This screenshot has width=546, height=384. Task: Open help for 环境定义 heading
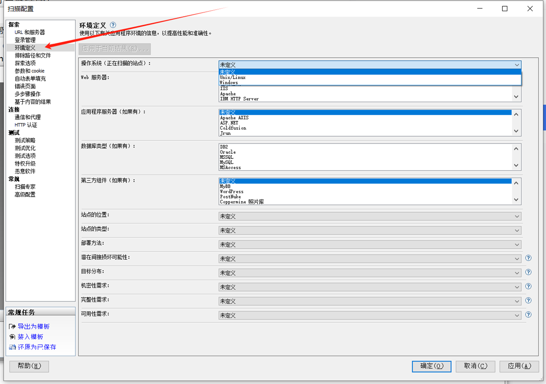113,25
